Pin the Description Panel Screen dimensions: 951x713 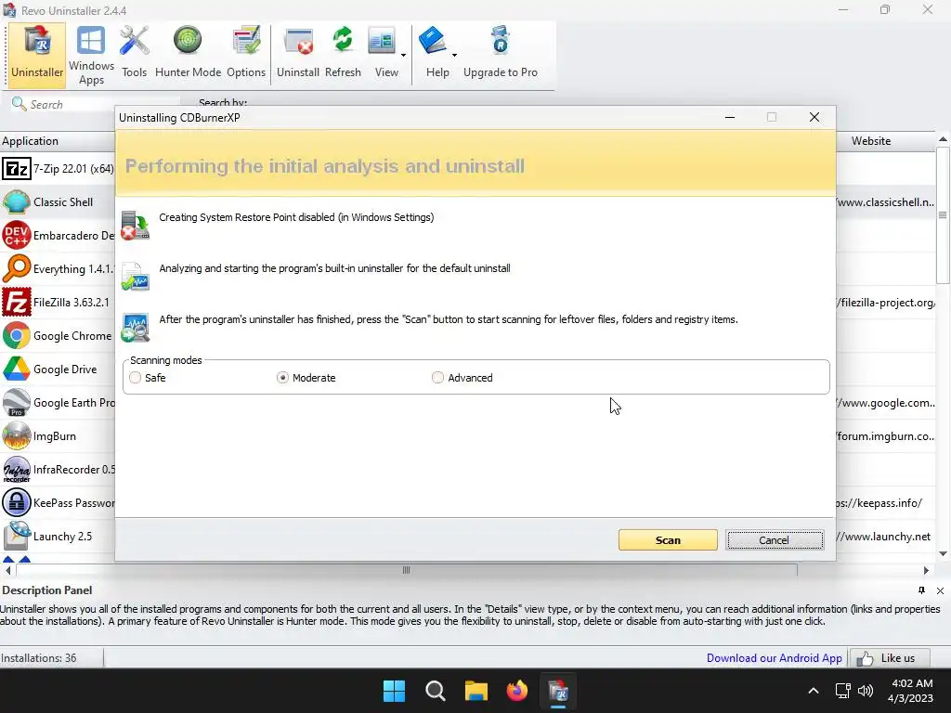[x=921, y=590]
